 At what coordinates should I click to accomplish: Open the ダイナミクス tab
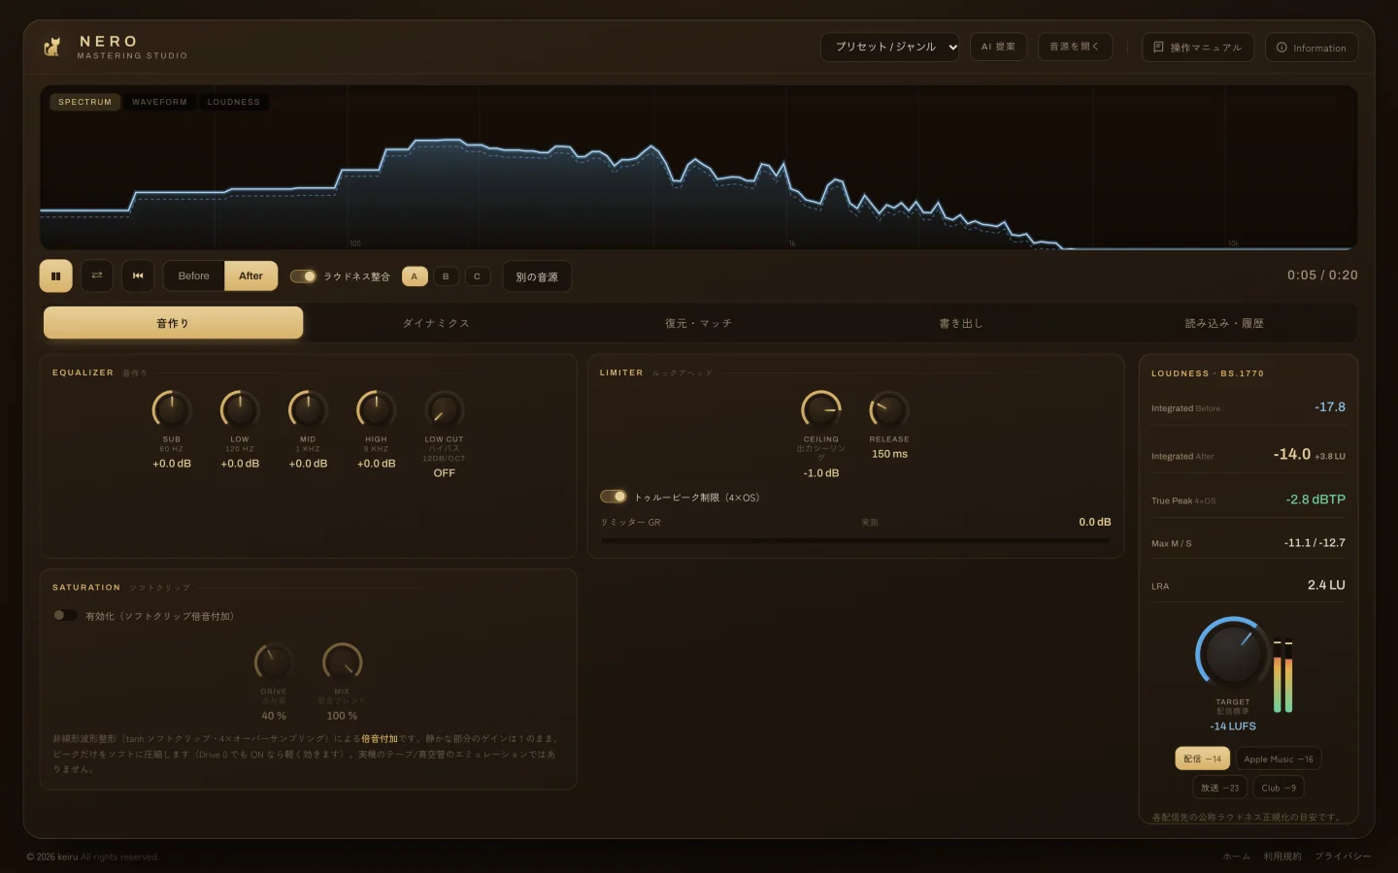[436, 323]
